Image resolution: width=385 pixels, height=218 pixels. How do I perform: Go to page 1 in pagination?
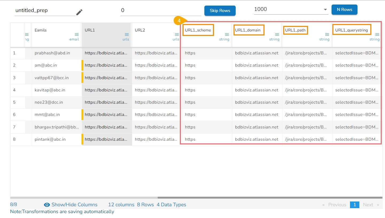pos(355,205)
